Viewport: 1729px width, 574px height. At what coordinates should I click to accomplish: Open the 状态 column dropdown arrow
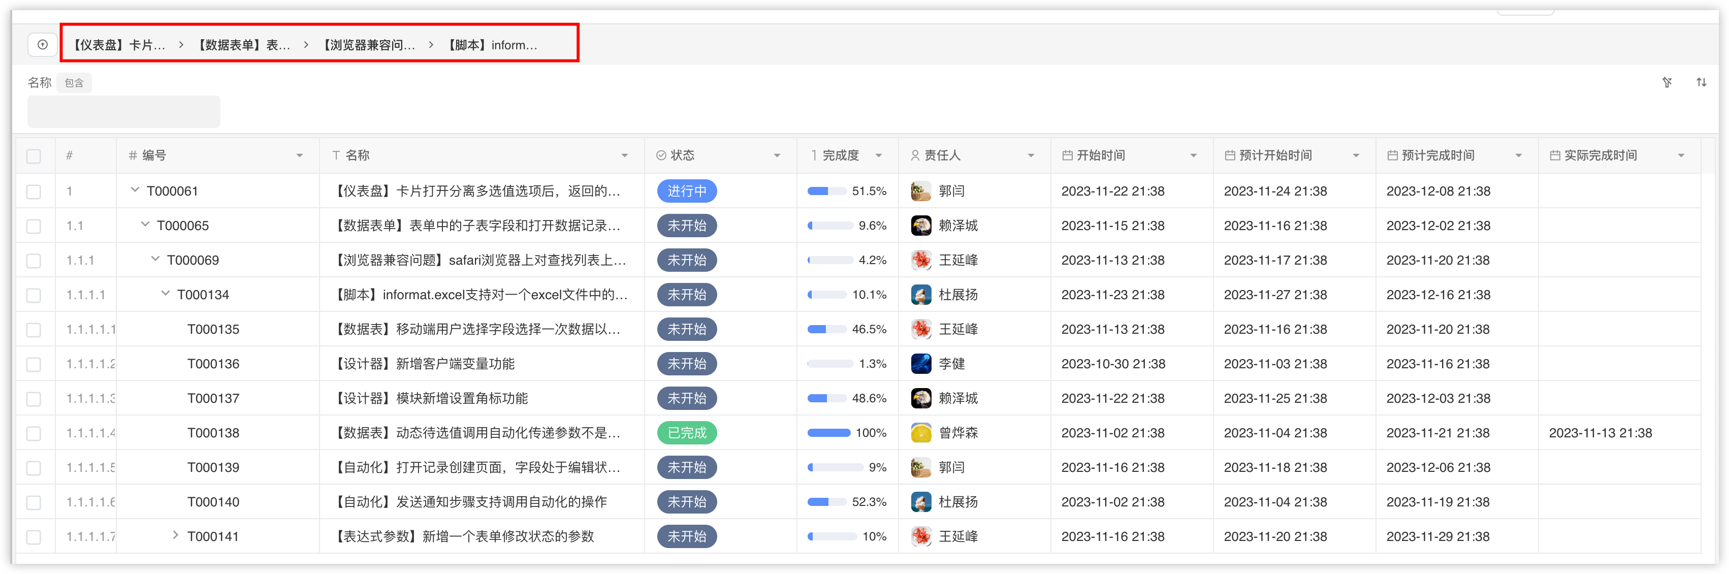[x=777, y=156]
